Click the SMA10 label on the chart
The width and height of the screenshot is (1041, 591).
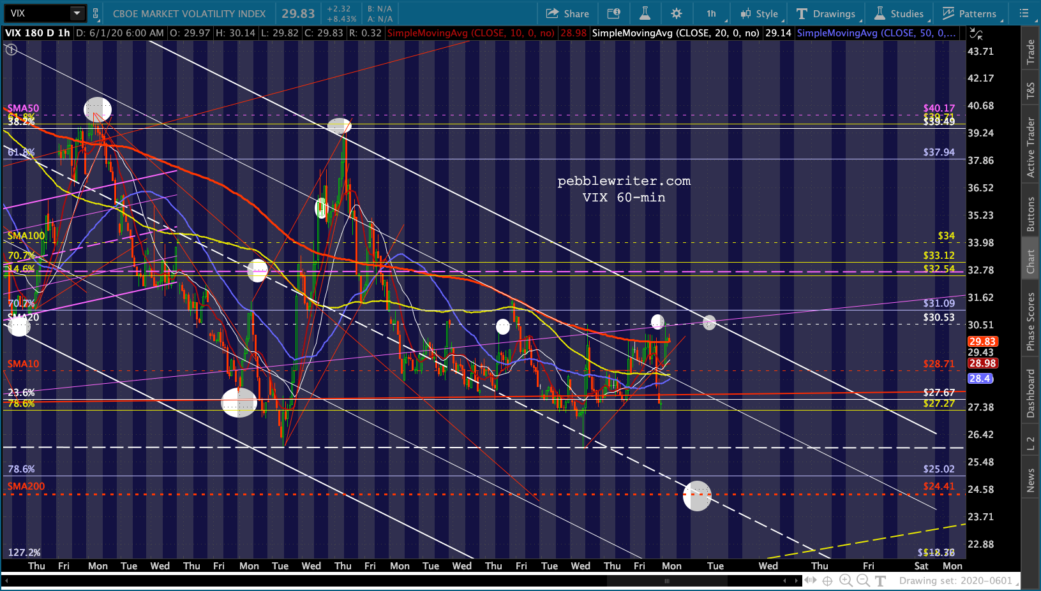[x=23, y=364]
